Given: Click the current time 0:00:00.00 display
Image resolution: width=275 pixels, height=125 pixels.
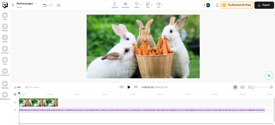Looking at the screenshot, I should tap(148, 87).
